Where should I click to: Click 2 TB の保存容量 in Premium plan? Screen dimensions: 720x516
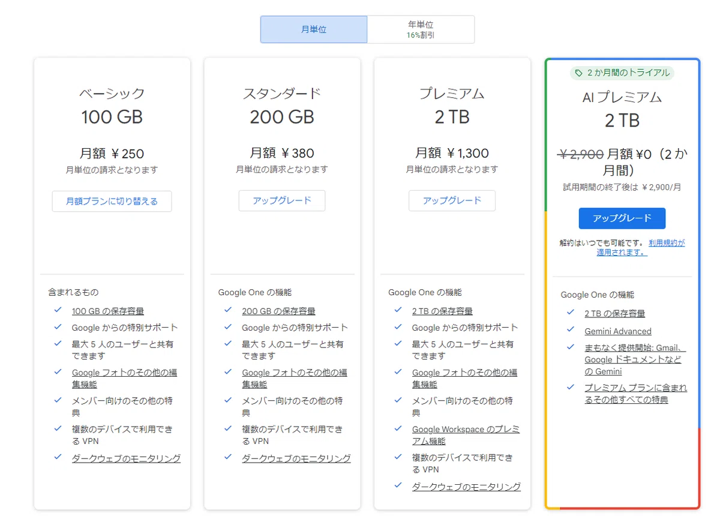pos(442,311)
